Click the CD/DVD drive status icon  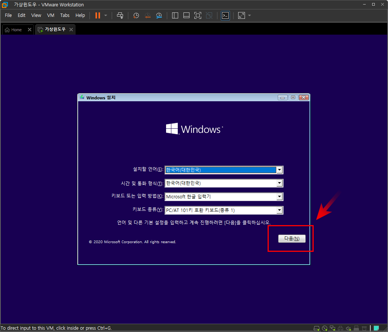(325, 328)
